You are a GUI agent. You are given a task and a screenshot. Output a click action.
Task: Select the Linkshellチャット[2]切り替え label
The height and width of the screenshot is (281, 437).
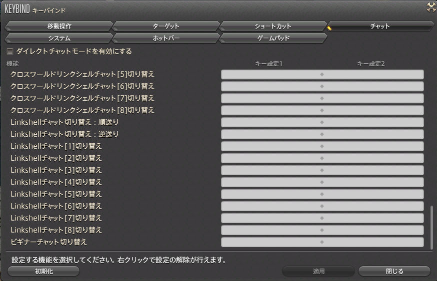coord(56,158)
